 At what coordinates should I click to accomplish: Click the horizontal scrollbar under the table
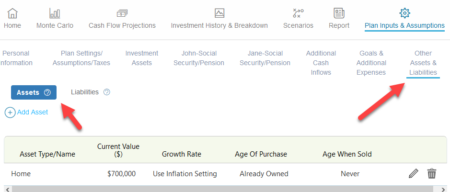pyautogui.click(x=225, y=189)
